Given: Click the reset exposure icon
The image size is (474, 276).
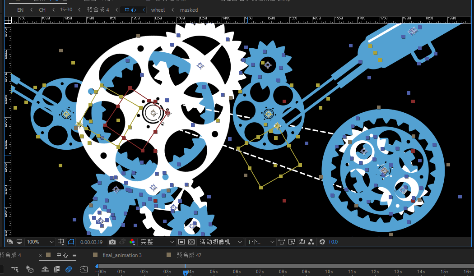Looking at the screenshot, I should (x=322, y=242).
